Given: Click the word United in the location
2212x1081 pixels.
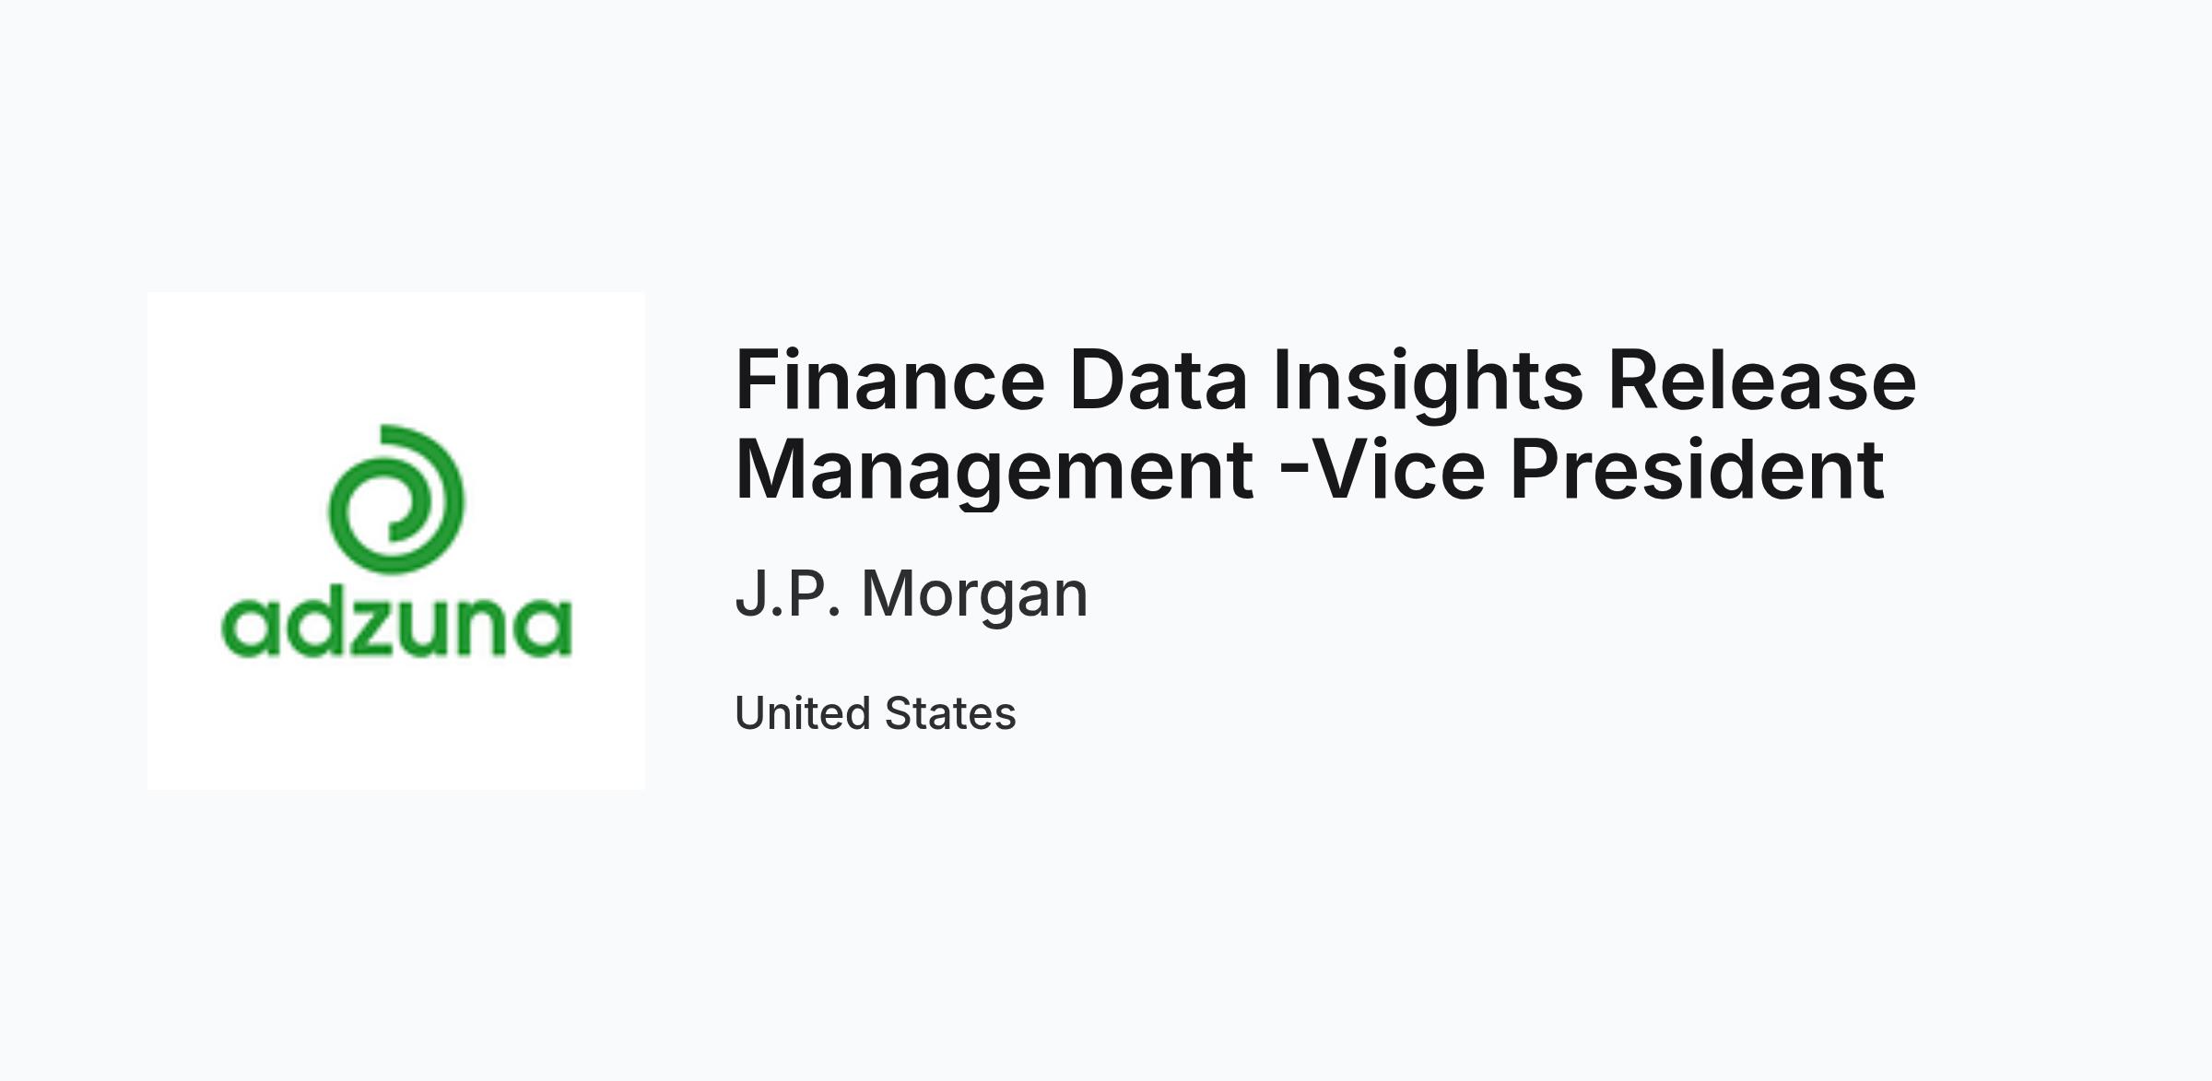Looking at the screenshot, I should coord(804,713).
